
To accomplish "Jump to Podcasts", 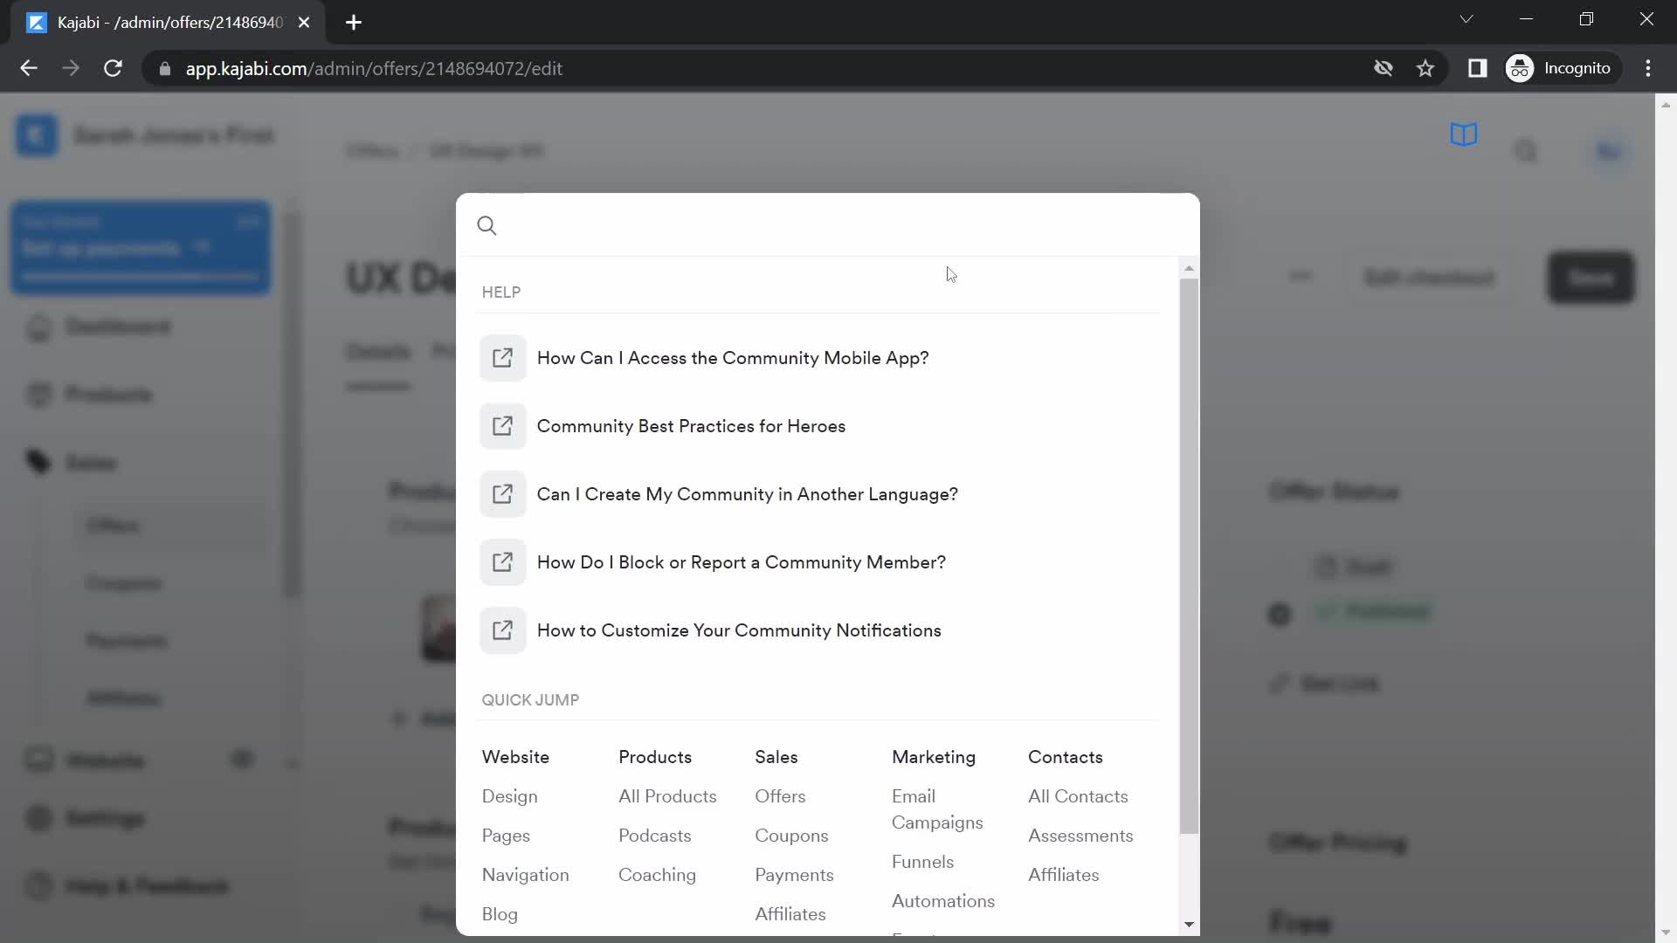I will (x=655, y=836).
